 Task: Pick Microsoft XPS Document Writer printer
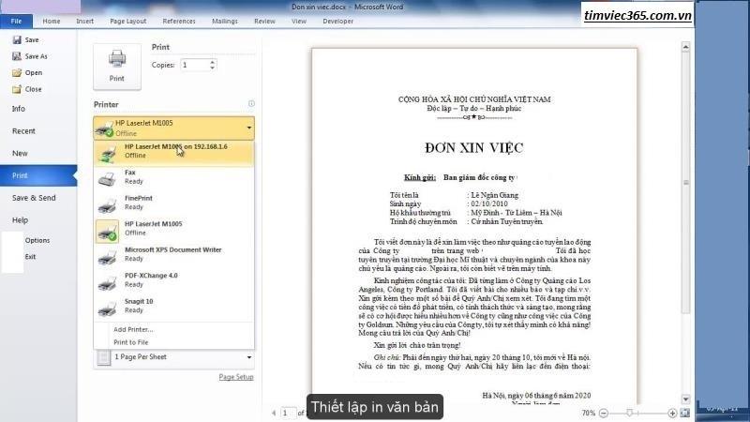[159, 254]
